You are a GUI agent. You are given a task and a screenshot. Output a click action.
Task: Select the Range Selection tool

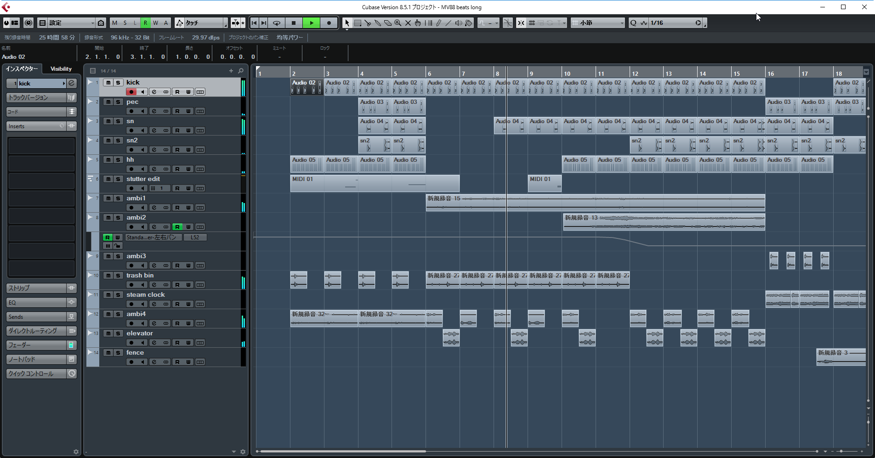pos(358,23)
